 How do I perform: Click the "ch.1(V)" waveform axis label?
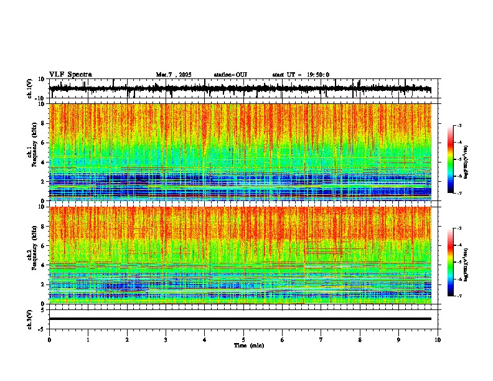click(x=30, y=88)
